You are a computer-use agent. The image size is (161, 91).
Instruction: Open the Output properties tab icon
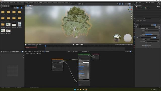[x=134, y=25]
